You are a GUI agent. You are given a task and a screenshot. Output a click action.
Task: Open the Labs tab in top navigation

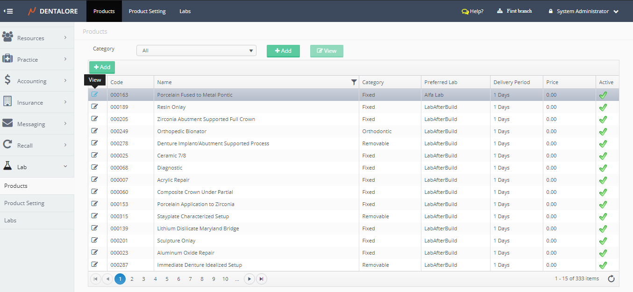point(185,11)
